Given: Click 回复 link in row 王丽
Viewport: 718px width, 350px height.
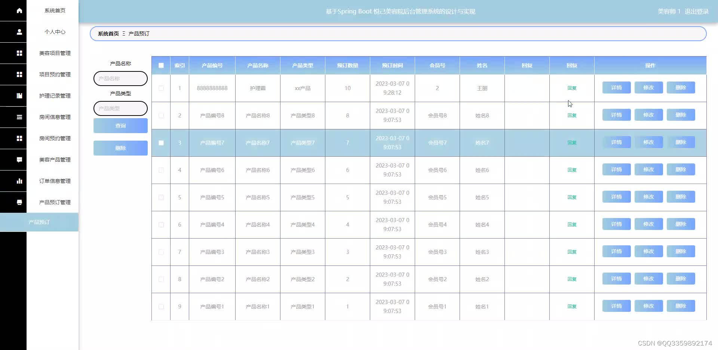Looking at the screenshot, I should (x=572, y=88).
